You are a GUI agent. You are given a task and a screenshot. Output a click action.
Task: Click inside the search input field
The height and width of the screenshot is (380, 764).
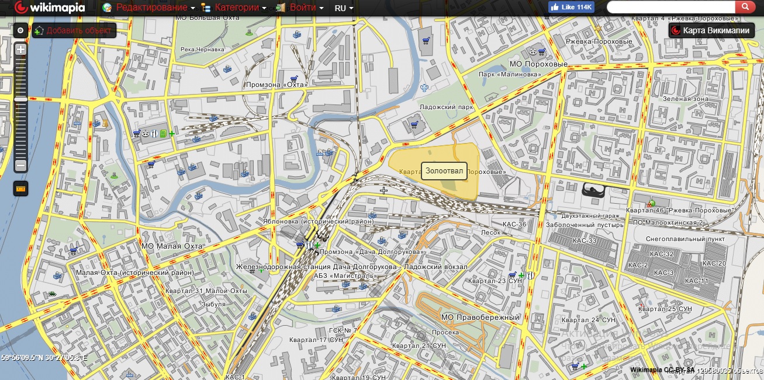(x=670, y=7)
